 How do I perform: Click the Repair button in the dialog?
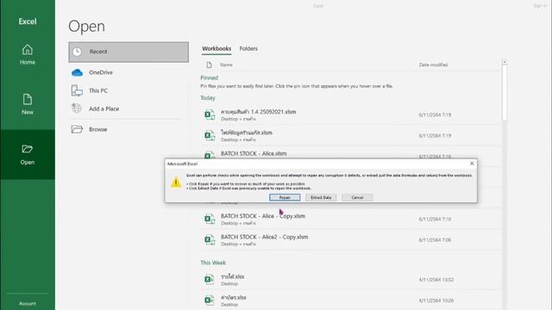pyautogui.click(x=285, y=197)
